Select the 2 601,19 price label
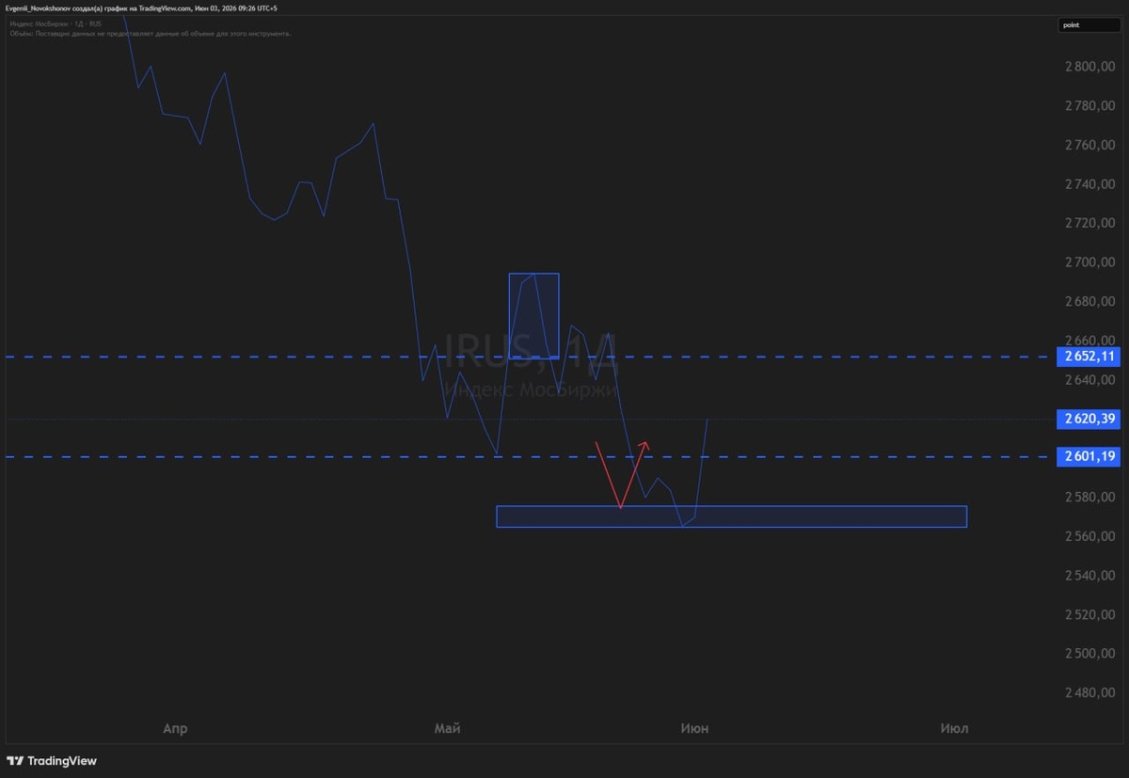Image resolution: width=1129 pixels, height=778 pixels. pyautogui.click(x=1089, y=456)
